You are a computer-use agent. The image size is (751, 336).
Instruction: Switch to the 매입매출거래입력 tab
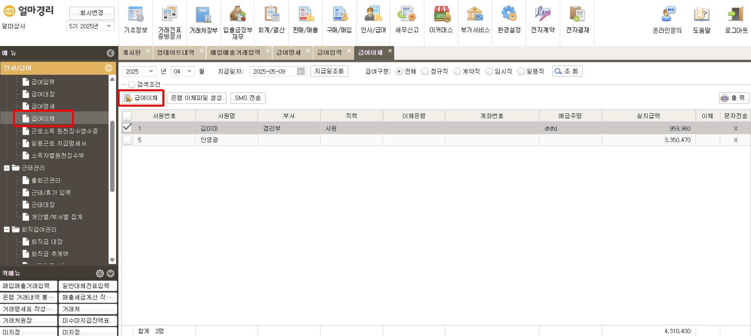[235, 53]
